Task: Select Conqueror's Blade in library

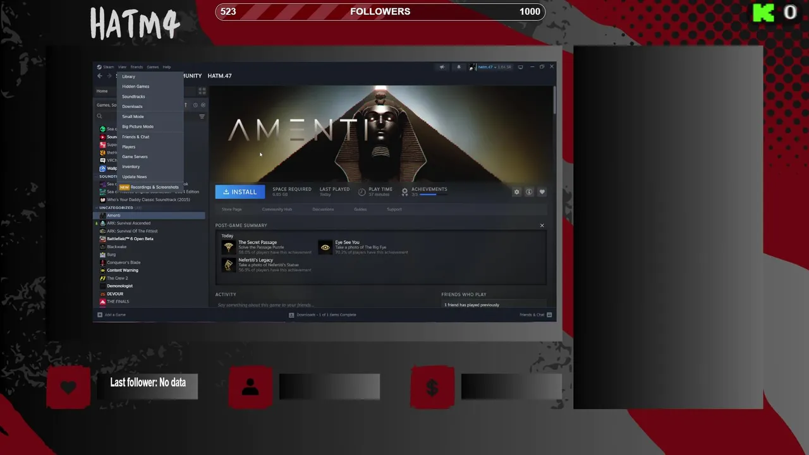Action: click(150, 262)
